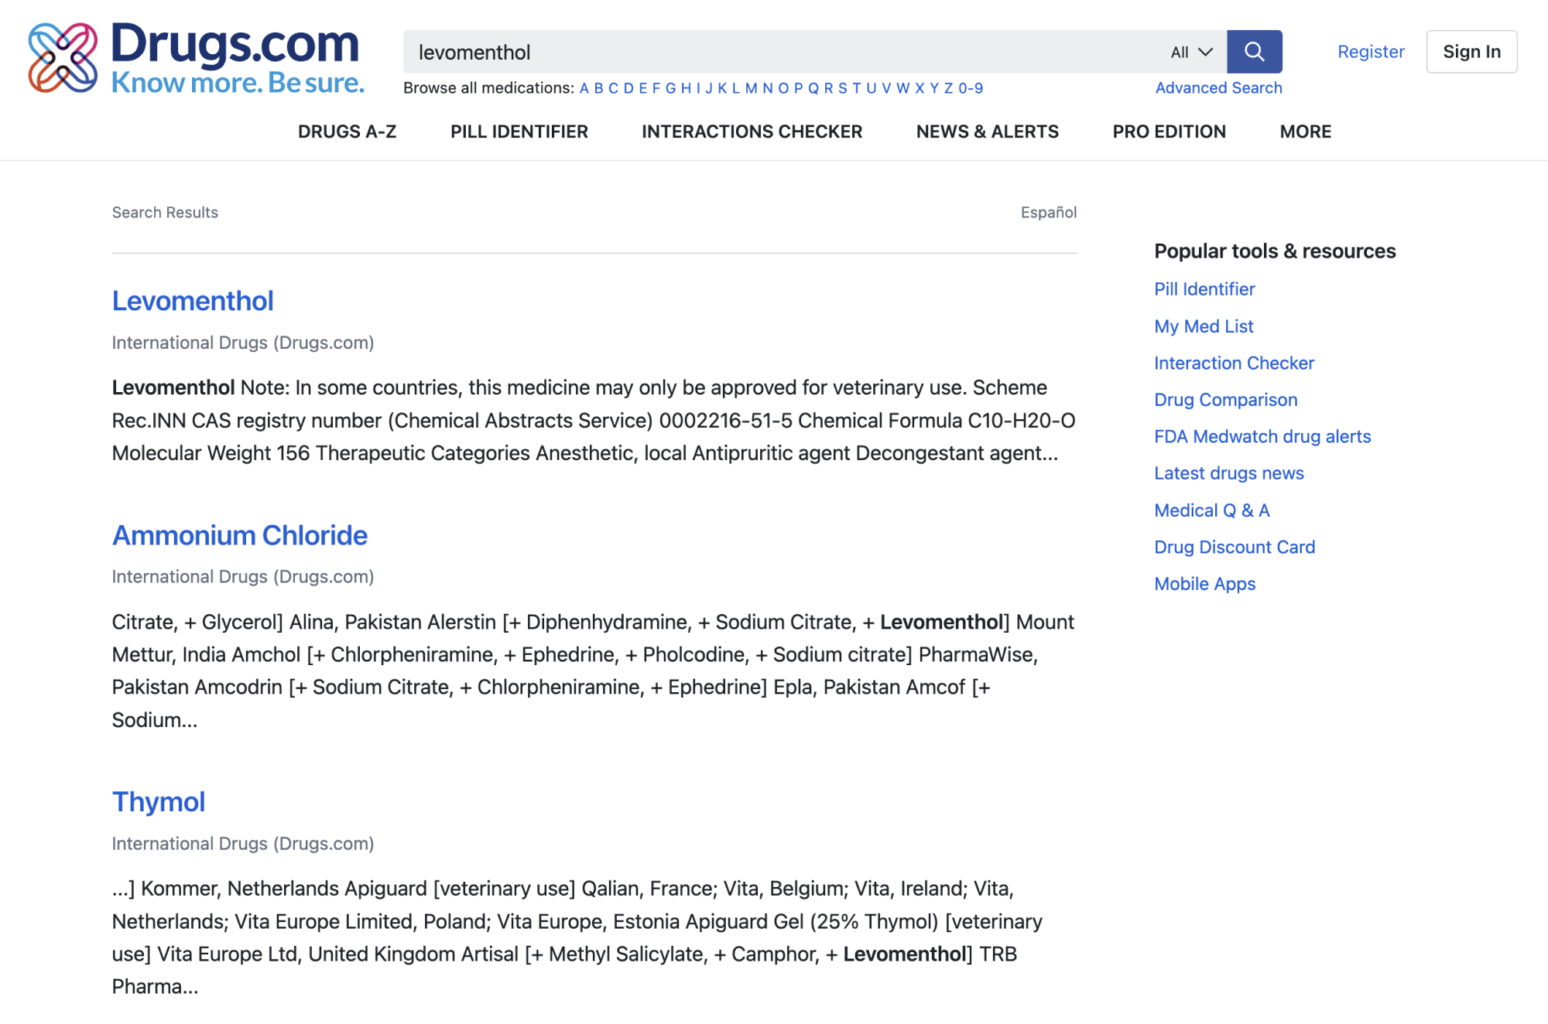
Task: Click the INTERACTIONS CHECKER tab
Action: [752, 130]
